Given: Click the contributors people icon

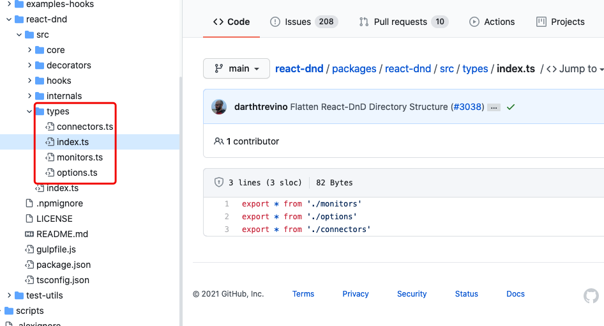Looking at the screenshot, I should tap(218, 141).
